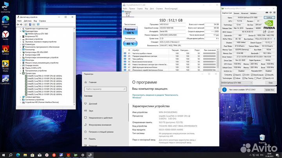
Task: Click the GPU-Z screenshot camera icon
Action: click(267, 12)
